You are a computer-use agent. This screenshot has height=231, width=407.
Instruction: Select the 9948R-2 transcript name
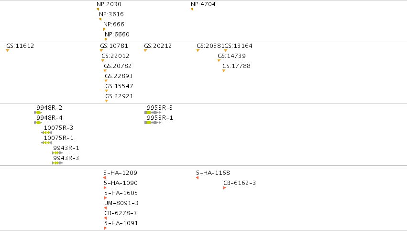click(49, 108)
